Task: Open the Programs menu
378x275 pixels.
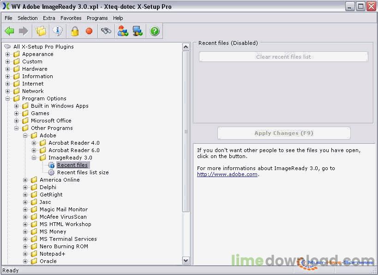Action: point(97,18)
